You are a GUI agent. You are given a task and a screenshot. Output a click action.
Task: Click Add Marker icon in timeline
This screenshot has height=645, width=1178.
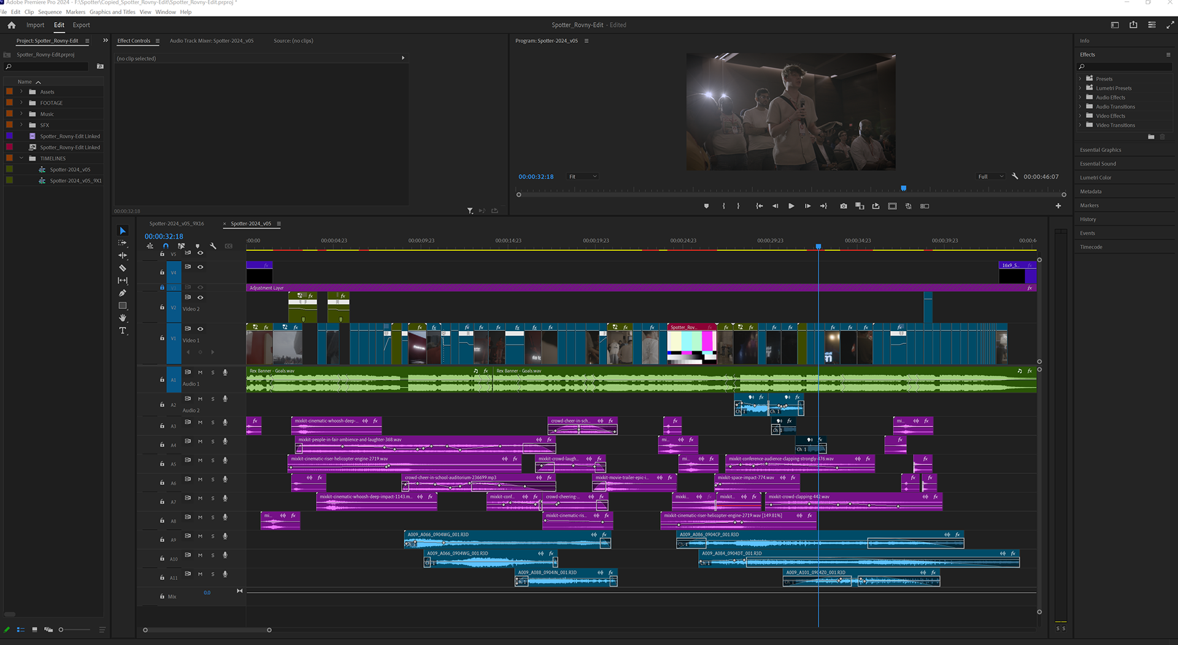pyautogui.click(x=198, y=246)
